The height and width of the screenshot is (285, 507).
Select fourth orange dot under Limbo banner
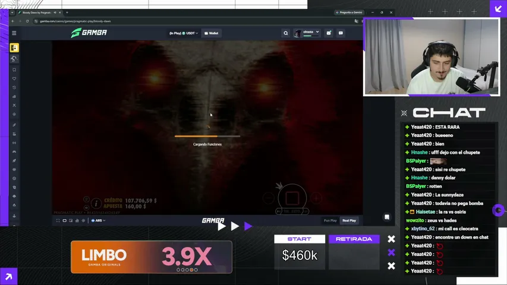pyautogui.click(x=191, y=270)
